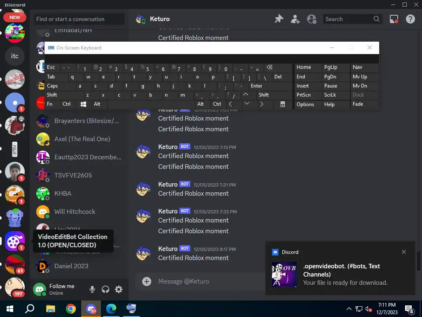This screenshot has height=317, width=422.
Task: Open Discord Help via question mark icon
Action: point(410,19)
